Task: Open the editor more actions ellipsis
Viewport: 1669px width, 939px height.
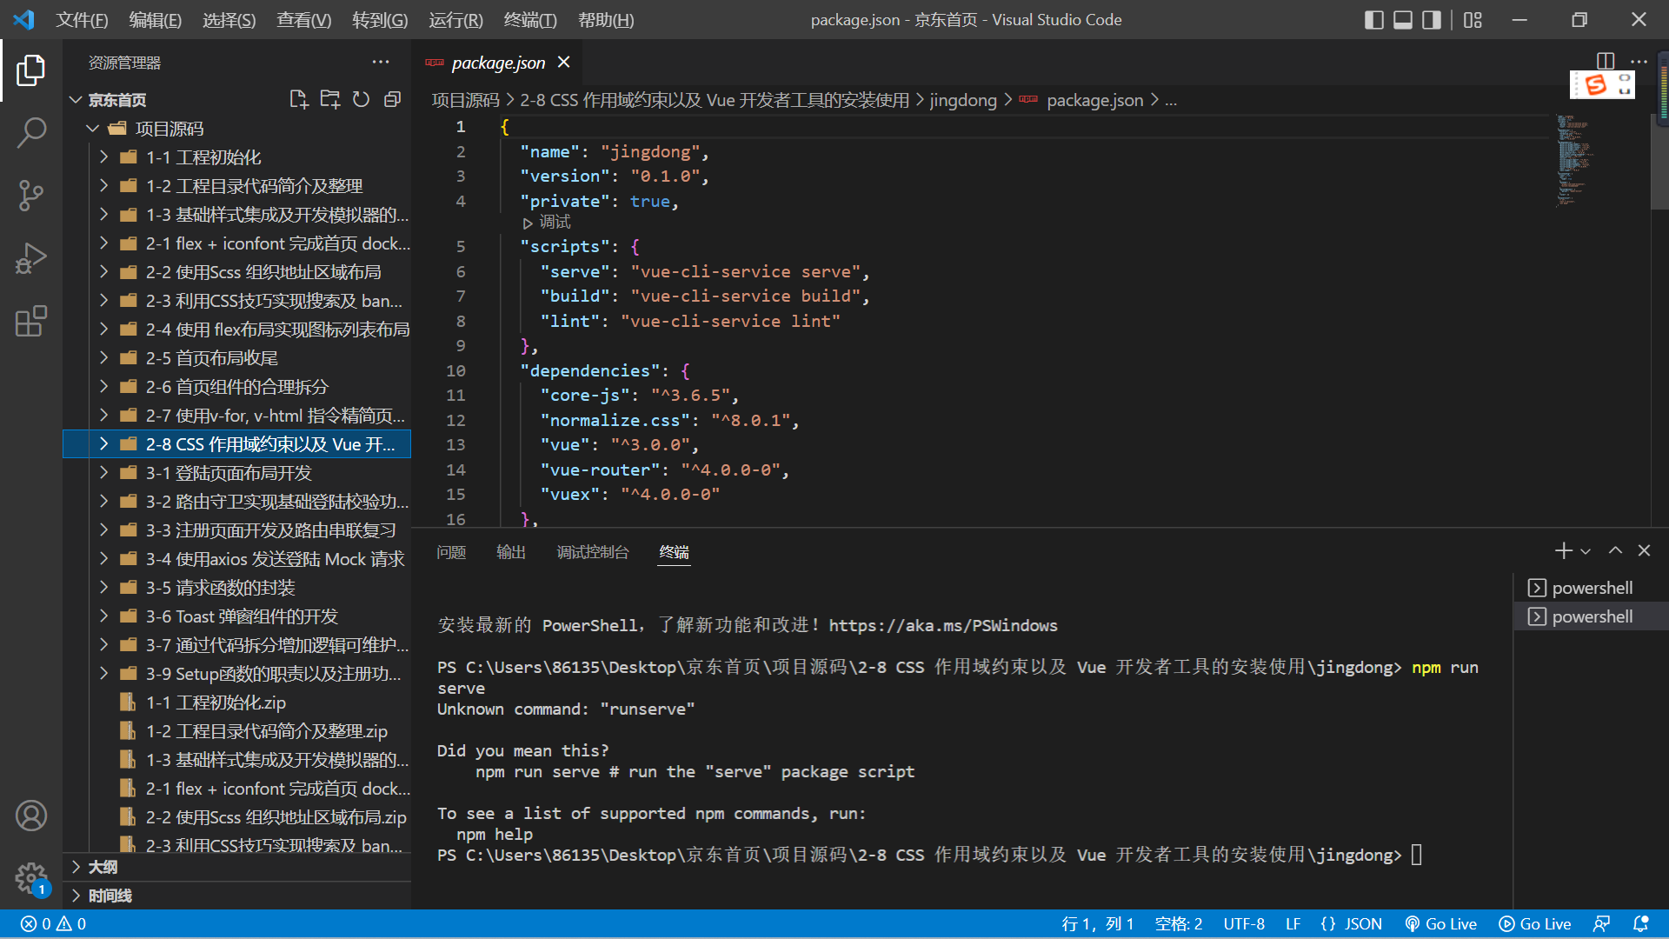Action: [x=1639, y=61]
